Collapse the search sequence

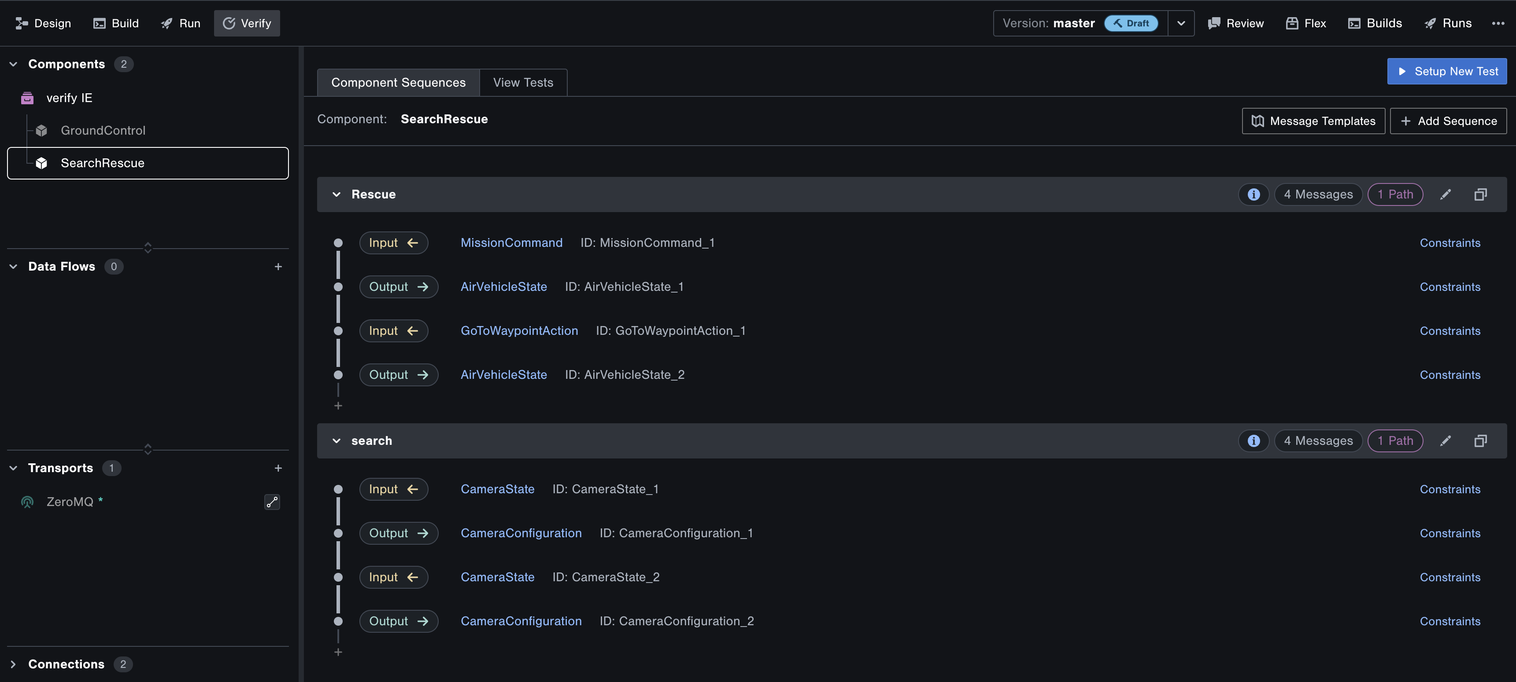click(x=336, y=440)
